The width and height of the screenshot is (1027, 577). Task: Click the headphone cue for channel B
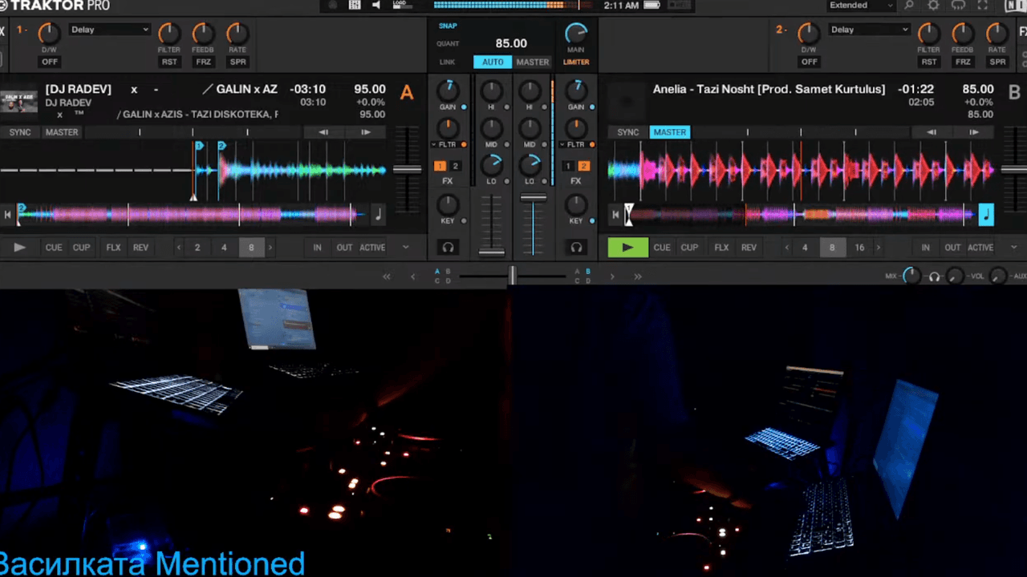click(576, 248)
